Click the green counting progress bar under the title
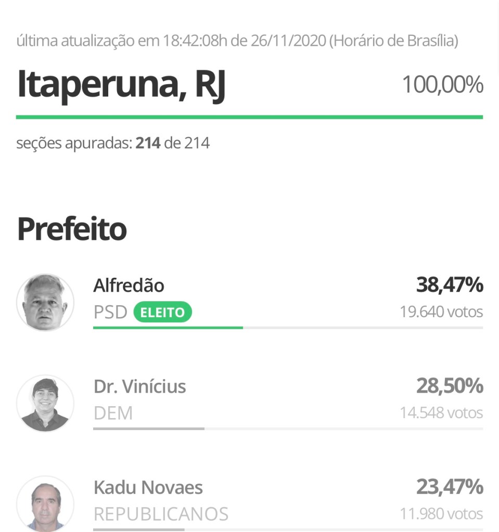Image resolution: width=499 pixels, height=532 pixels. [249, 117]
